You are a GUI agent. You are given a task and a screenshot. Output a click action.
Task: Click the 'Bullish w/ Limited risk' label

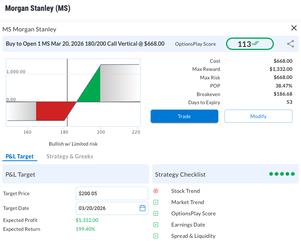click(x=73, y=144)
